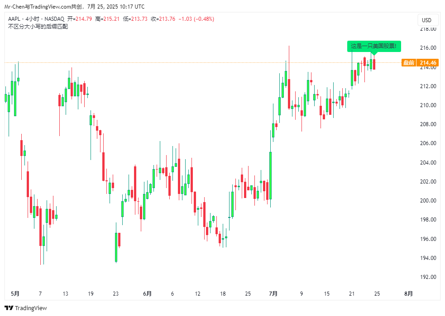Click the 210.00 price axis label
This screenshot has height=316, width=445.
tap(428, 105)
